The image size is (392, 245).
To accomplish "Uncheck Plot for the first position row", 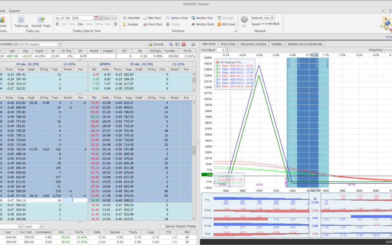I will [x=187, y=237].
